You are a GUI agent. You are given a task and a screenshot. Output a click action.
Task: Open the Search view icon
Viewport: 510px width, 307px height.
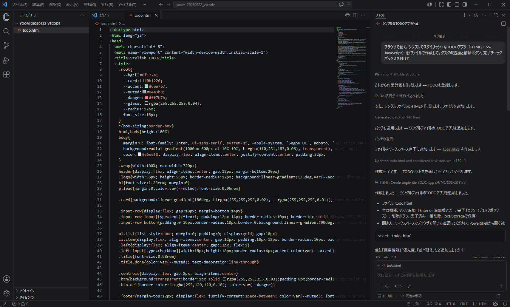6,31
